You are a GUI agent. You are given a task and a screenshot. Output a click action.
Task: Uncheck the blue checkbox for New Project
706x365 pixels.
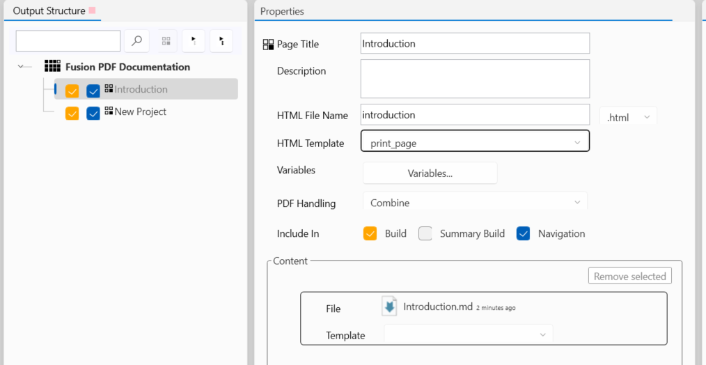(93, 114)
